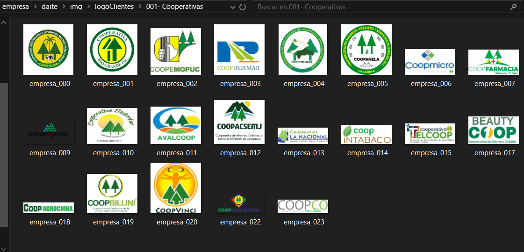
Task: Select the COOPACSEMJ logo thumbnail
Action: pos(239,122)
